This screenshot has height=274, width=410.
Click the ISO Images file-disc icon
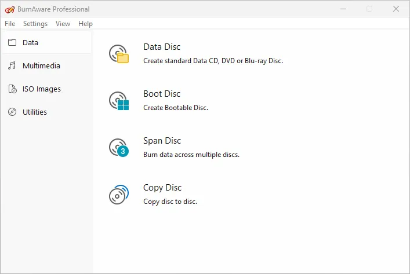coord(12,89)
